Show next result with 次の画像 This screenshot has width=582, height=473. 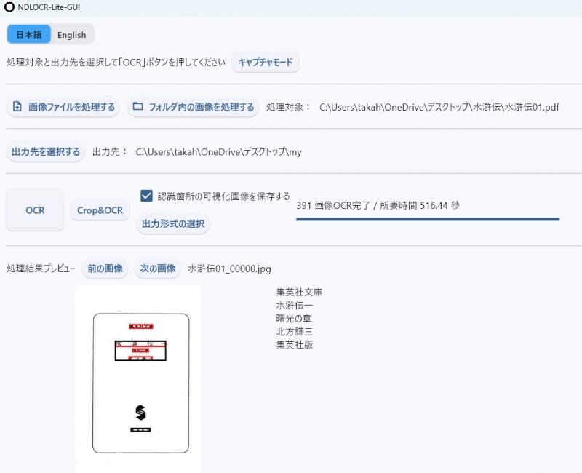158,269
